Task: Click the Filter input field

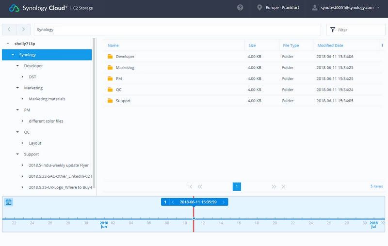Action: pos(356,30)
